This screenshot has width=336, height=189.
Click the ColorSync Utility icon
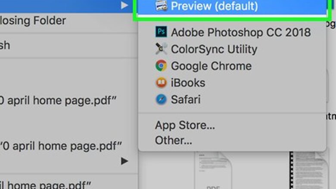(x=162, y=49)
